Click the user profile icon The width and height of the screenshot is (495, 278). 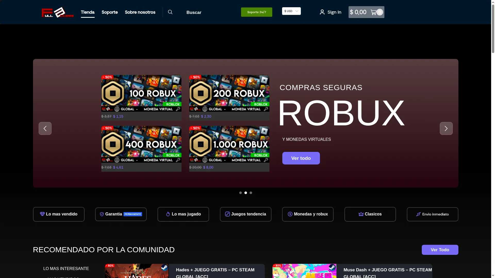tap(322, 12)
